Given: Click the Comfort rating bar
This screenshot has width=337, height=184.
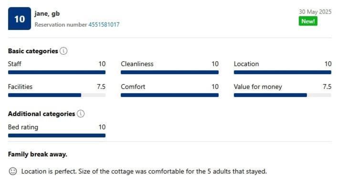Looking at the screenshot, I should tap(169, 95).
